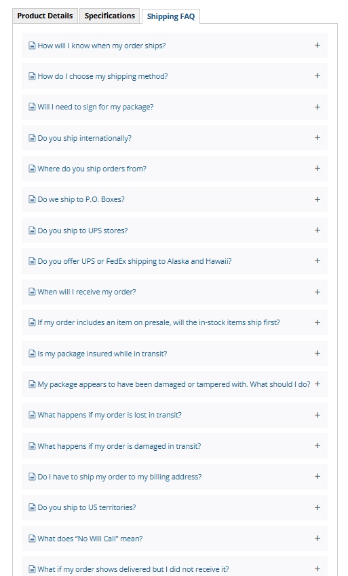Click document icon beside 'Is my package insured while in transit?'
This screenshot has height=576, width=348.
[33, 354]
